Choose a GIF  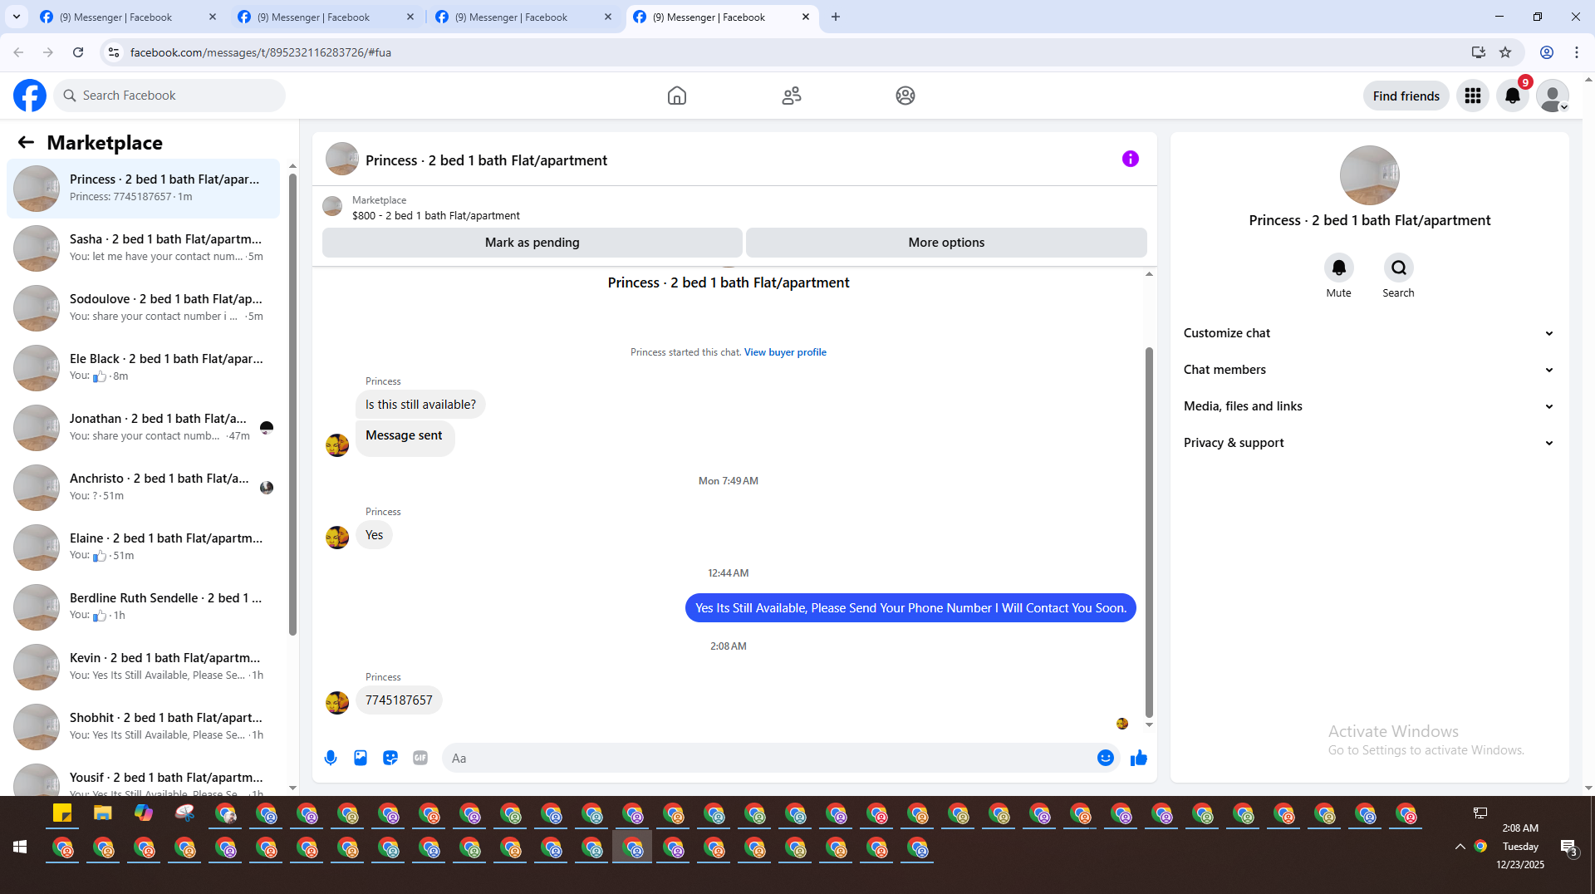point(420,758)
